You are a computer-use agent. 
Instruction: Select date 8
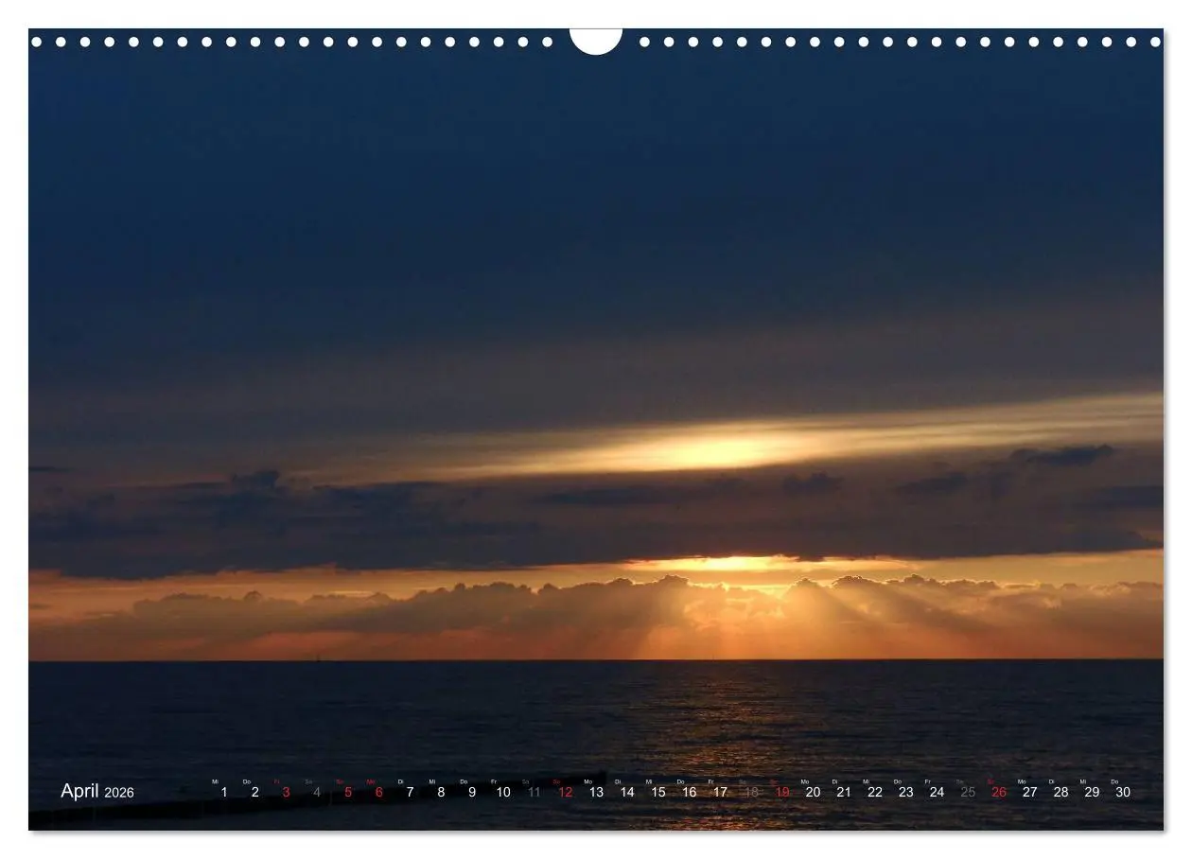tap(441, 792)
